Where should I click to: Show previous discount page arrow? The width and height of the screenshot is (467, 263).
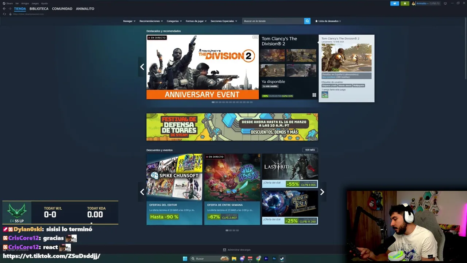coord(142,192)
